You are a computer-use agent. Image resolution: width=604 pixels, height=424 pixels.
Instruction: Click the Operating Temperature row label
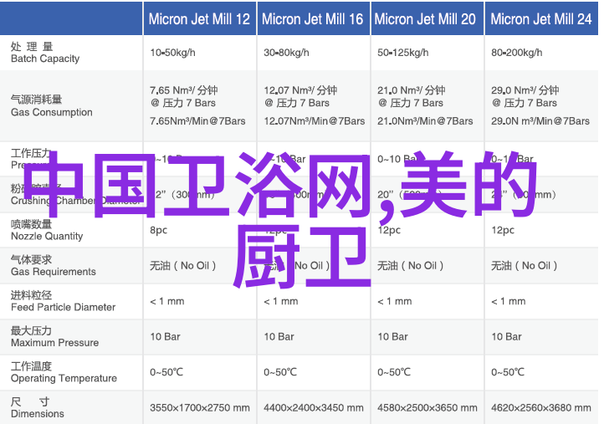click(63, 372)
